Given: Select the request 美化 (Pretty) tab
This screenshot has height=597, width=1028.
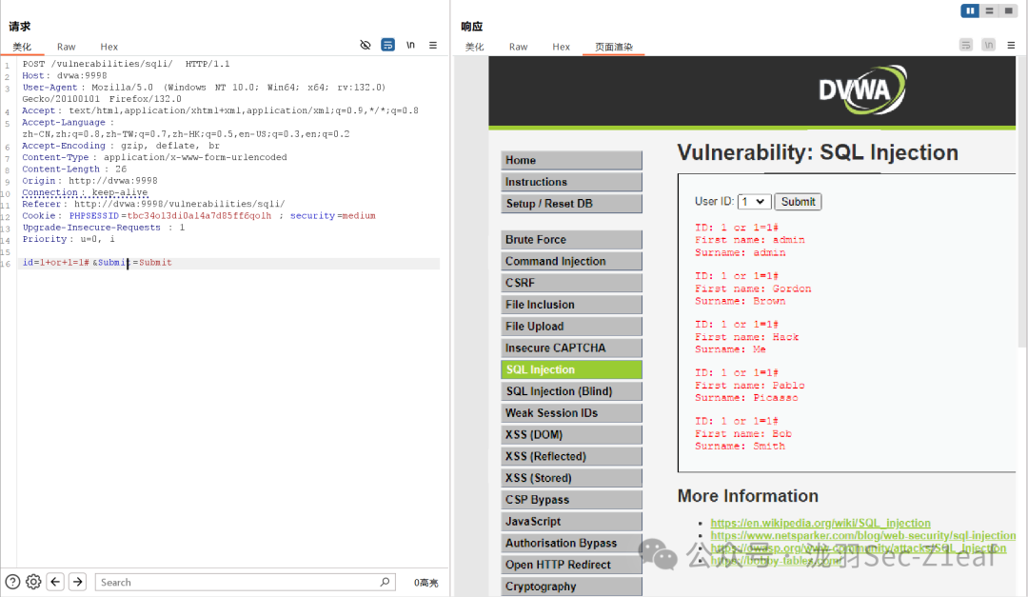Looking at the screenshot, I should [x=22, y=47].
